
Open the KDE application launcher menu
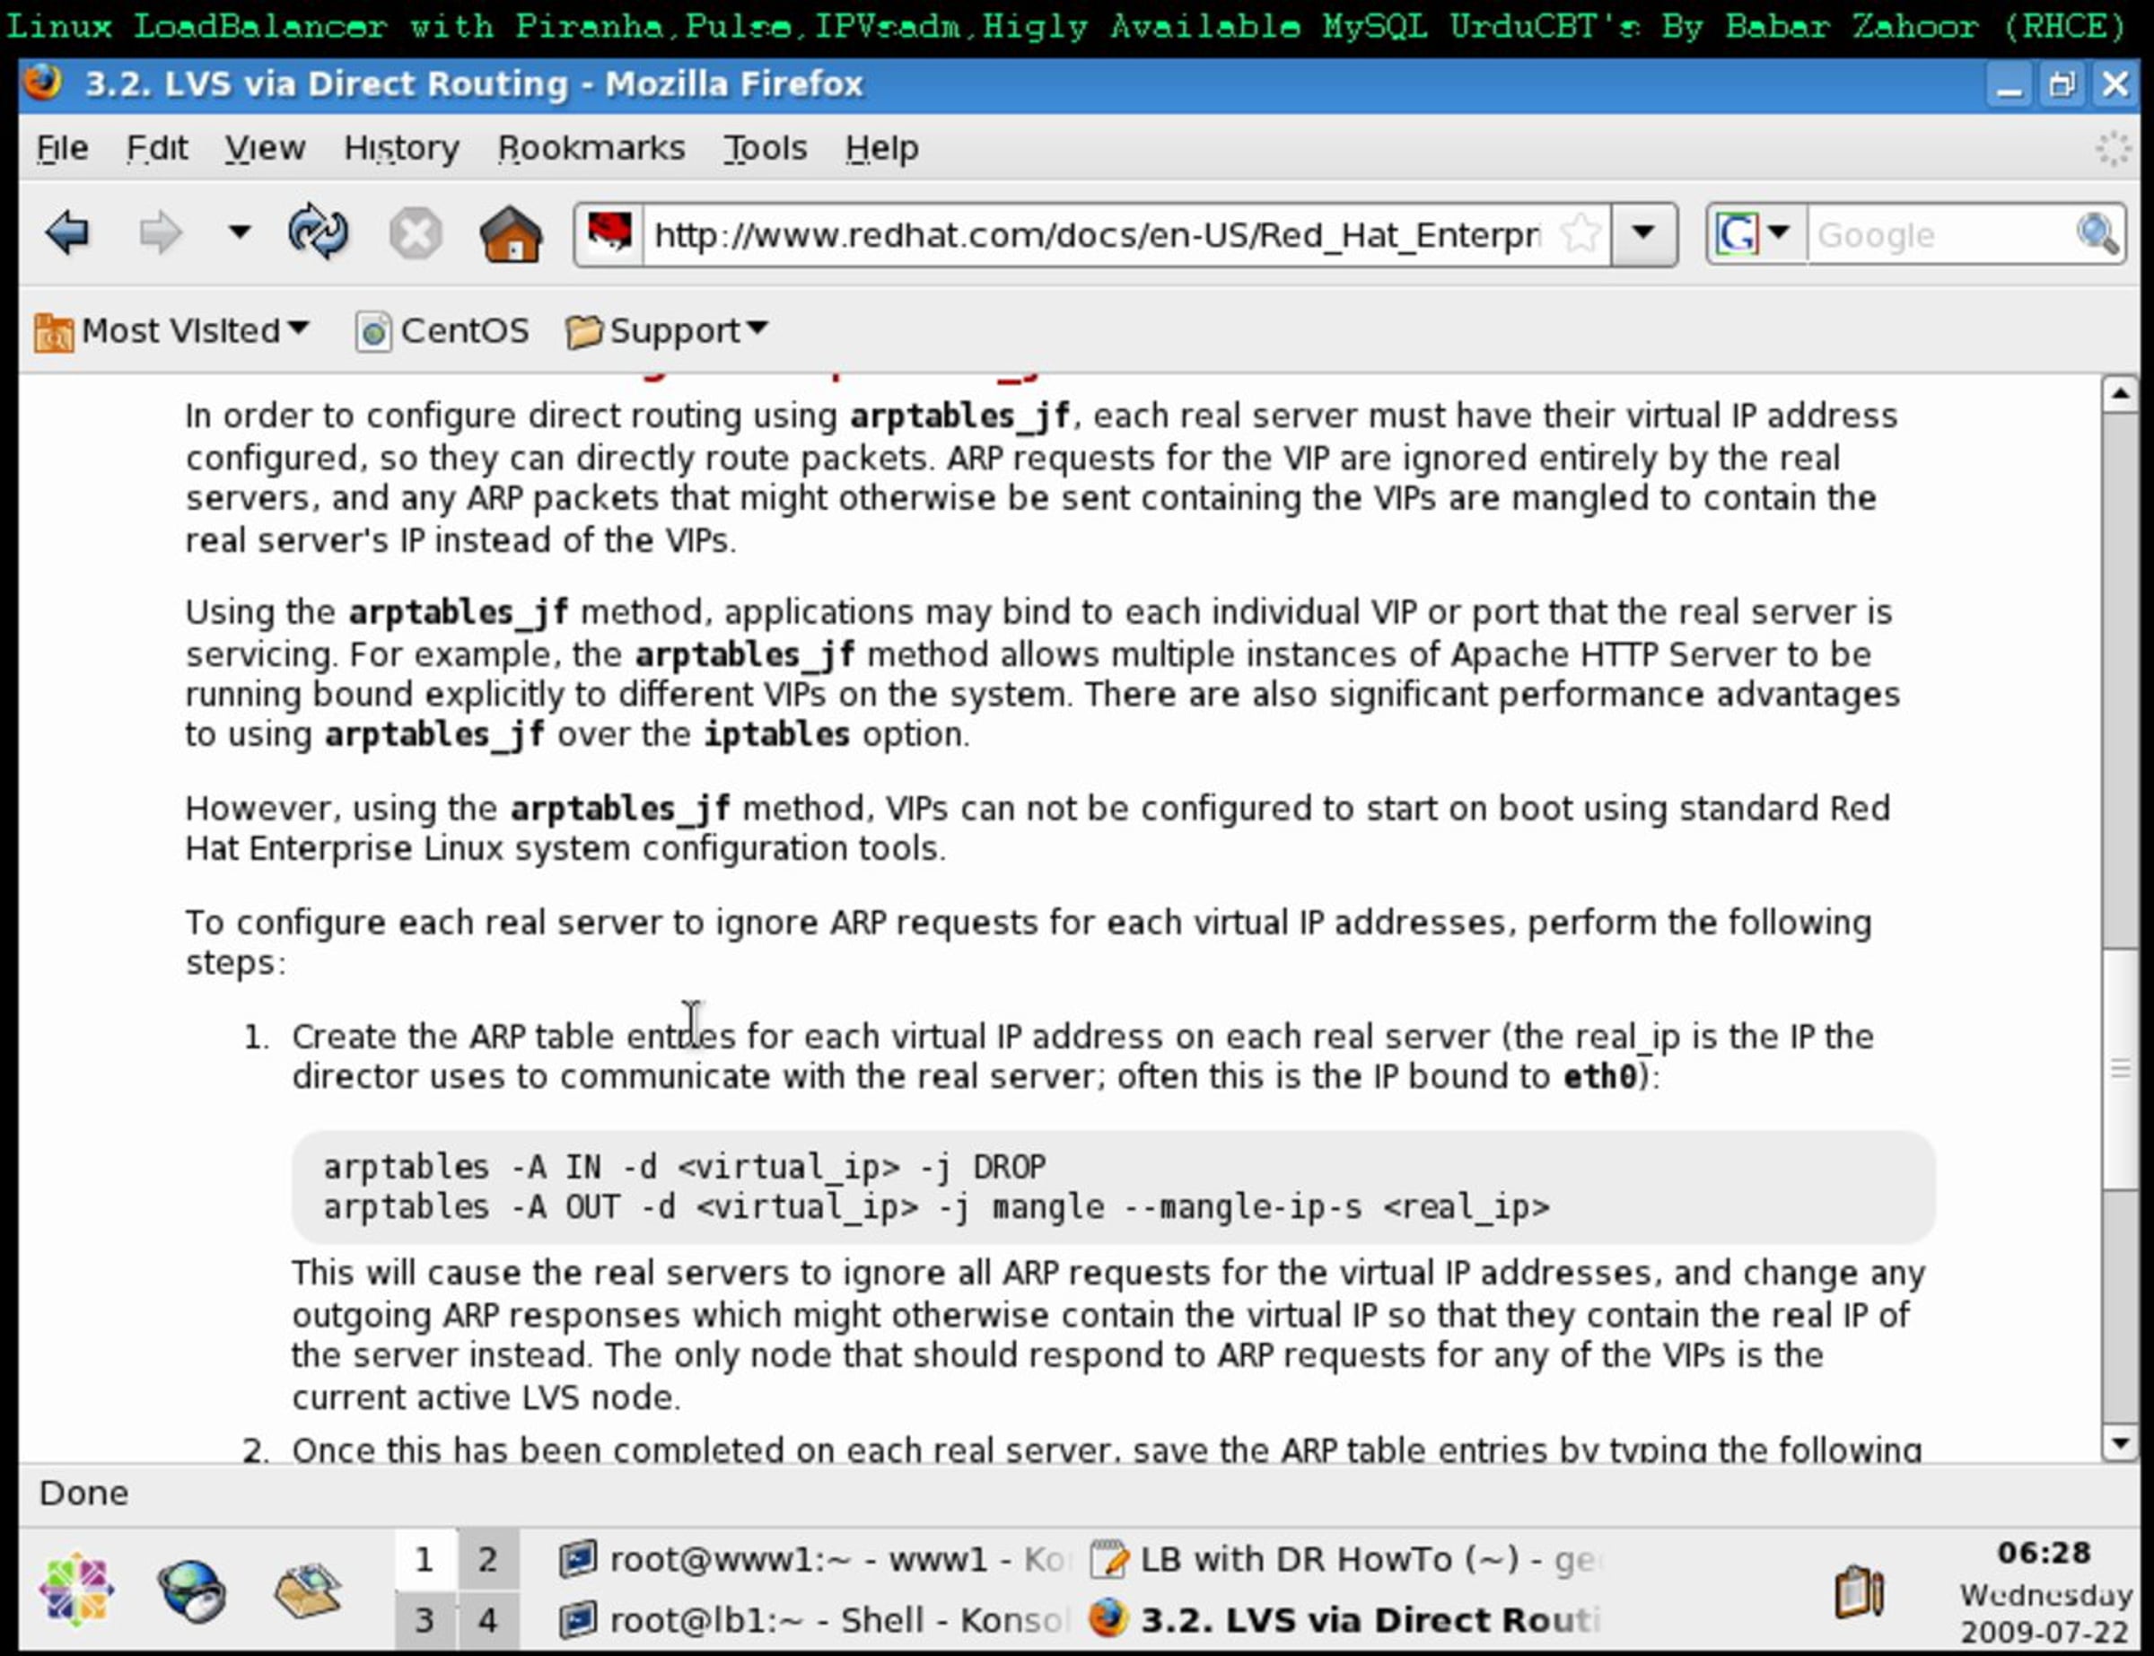(x=77, y=1589)
